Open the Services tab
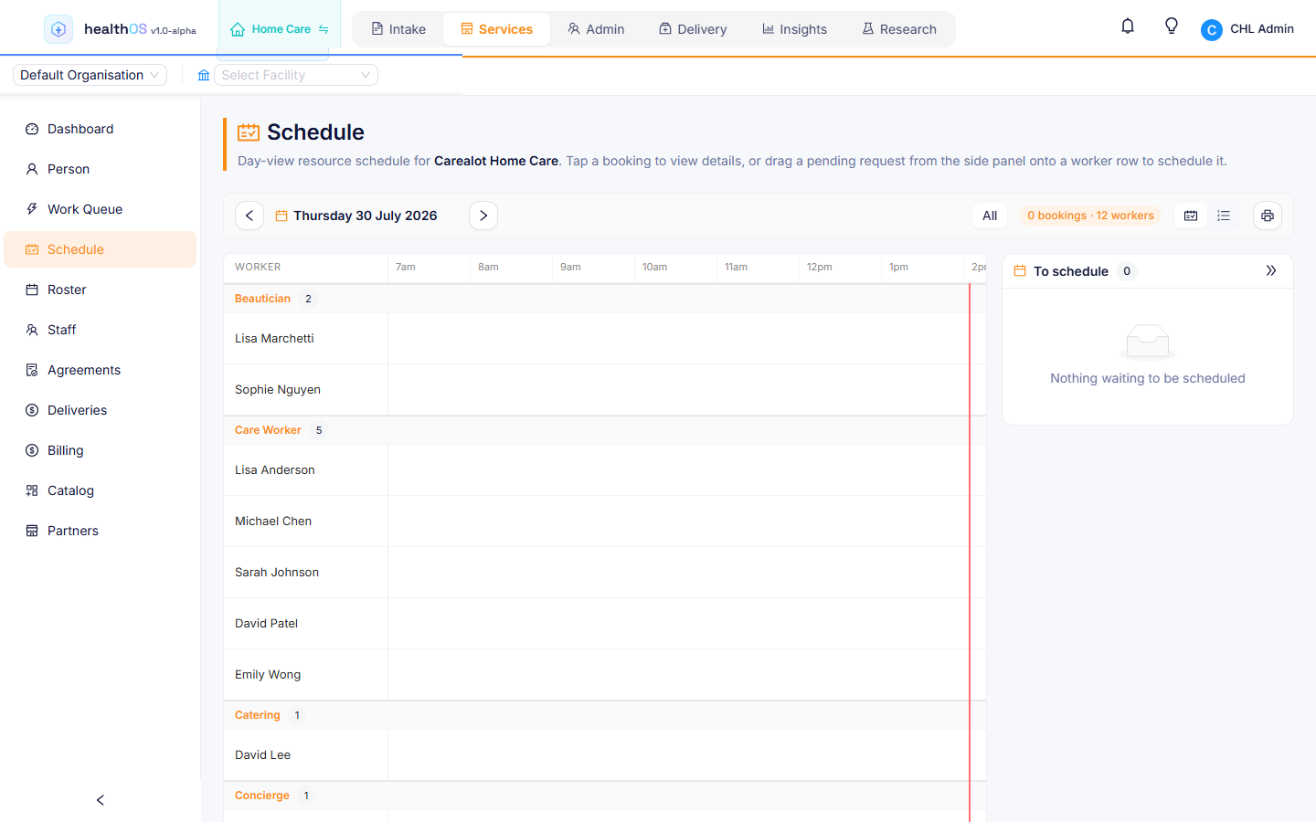 coord(497,29)
